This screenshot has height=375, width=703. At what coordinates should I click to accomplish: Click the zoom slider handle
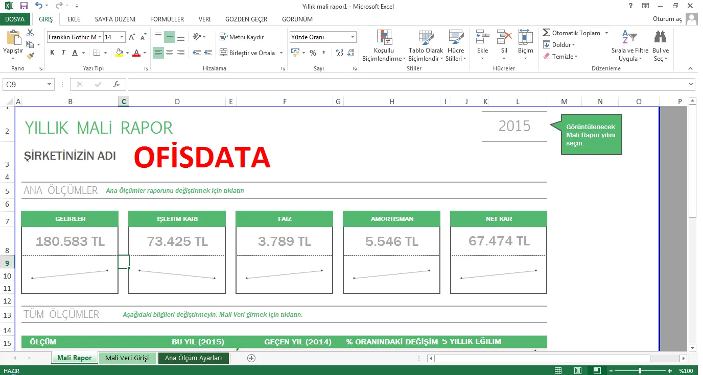pos(640,370)
